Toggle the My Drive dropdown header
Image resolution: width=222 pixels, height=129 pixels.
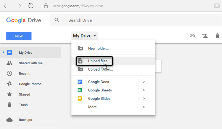84,36
